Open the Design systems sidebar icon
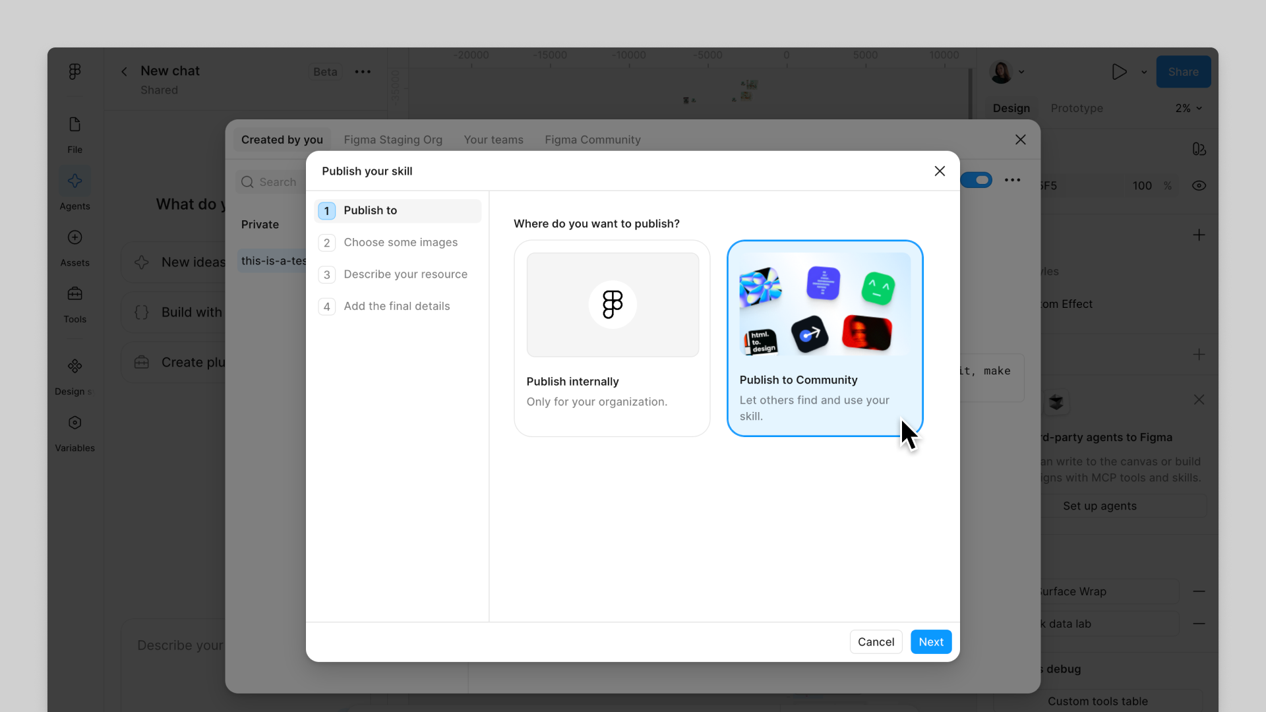1266x712 pixels. point(75,366)
